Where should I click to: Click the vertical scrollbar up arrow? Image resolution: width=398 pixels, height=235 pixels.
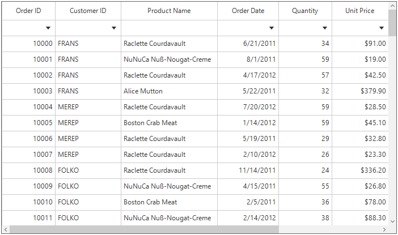coord(392,6)
